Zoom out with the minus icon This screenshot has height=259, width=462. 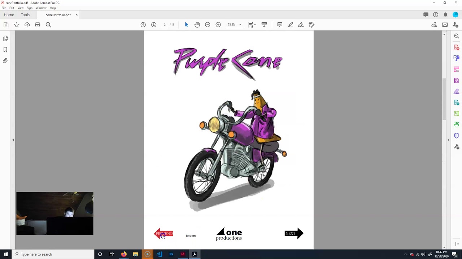[208, 25]
